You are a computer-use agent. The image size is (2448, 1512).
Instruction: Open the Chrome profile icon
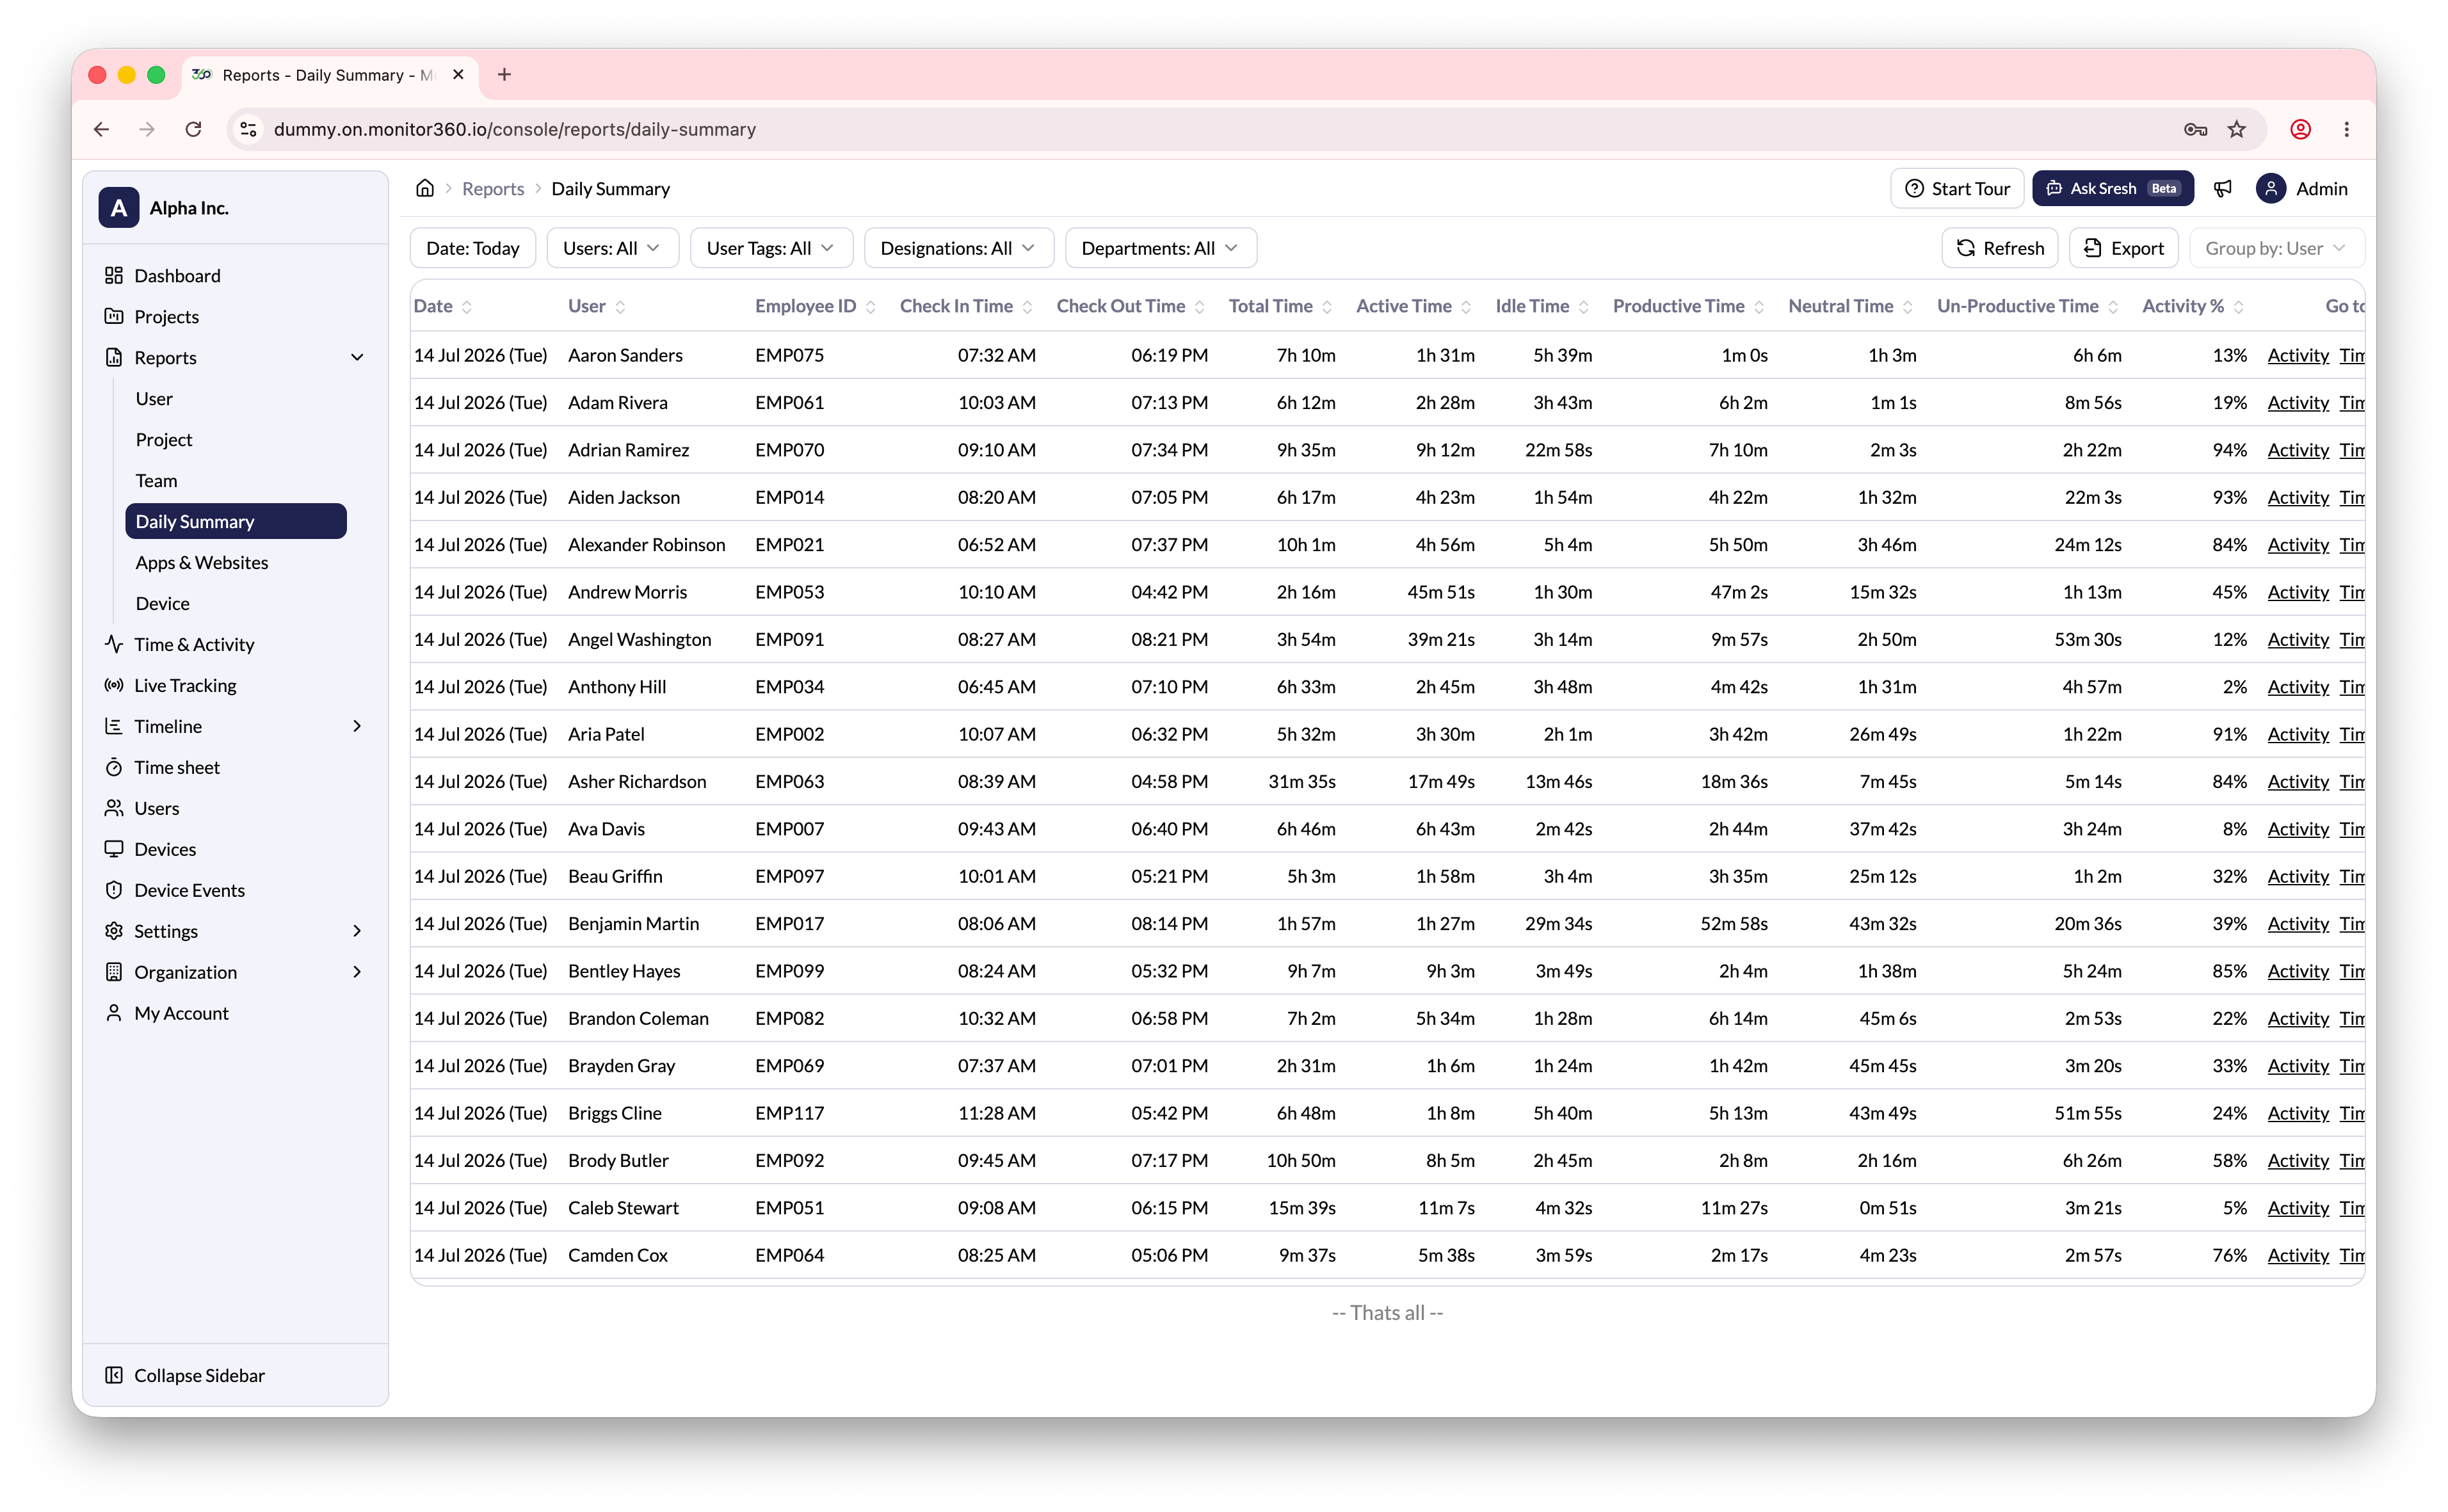2300,129
